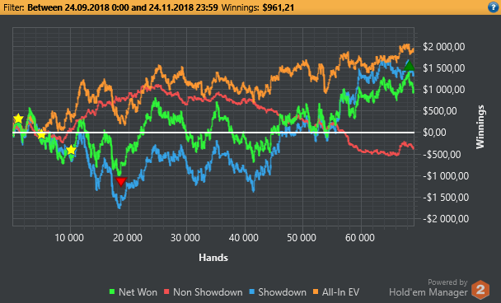
Task: Click the 20 000 hands axis label
Action: pos(128,238)
